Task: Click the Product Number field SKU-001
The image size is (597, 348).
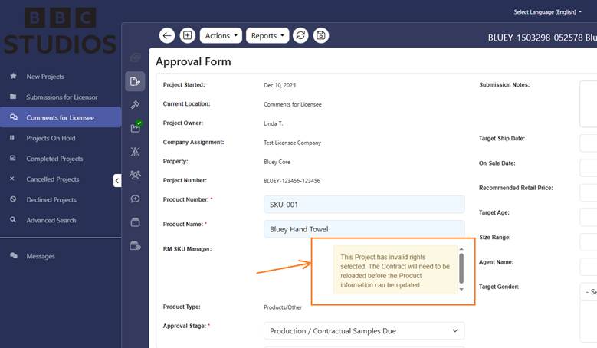Action: tap(364, 205)
